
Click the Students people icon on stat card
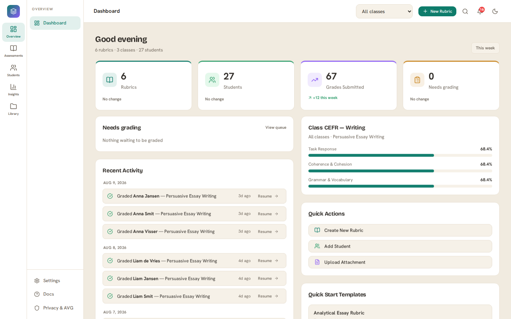coord(212,80)
